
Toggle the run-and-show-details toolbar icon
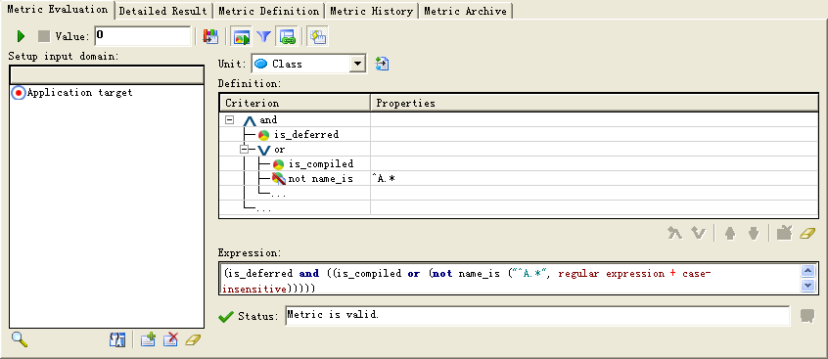[242, 37]
